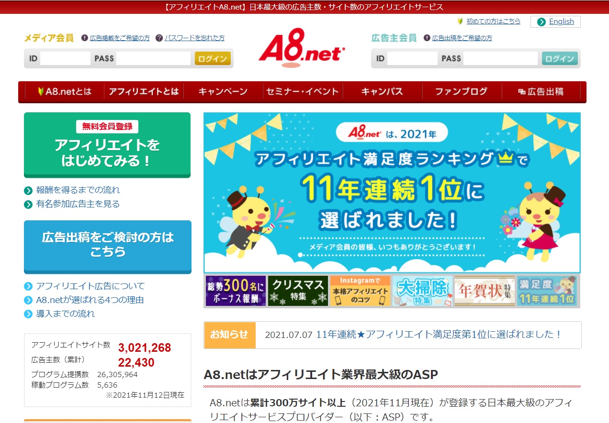Open the パスワードを忘れた方 link
The height and width of the screenshot is (423, 609).
click(x=194, y=38)
